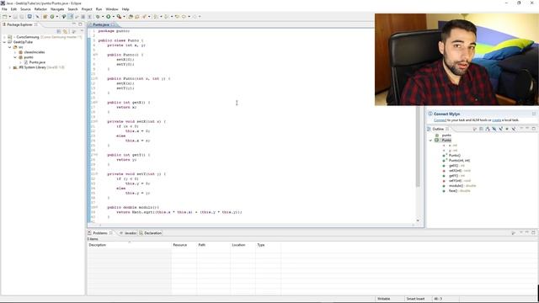Click the Search flashlight toolbar icon

(144, 17)
